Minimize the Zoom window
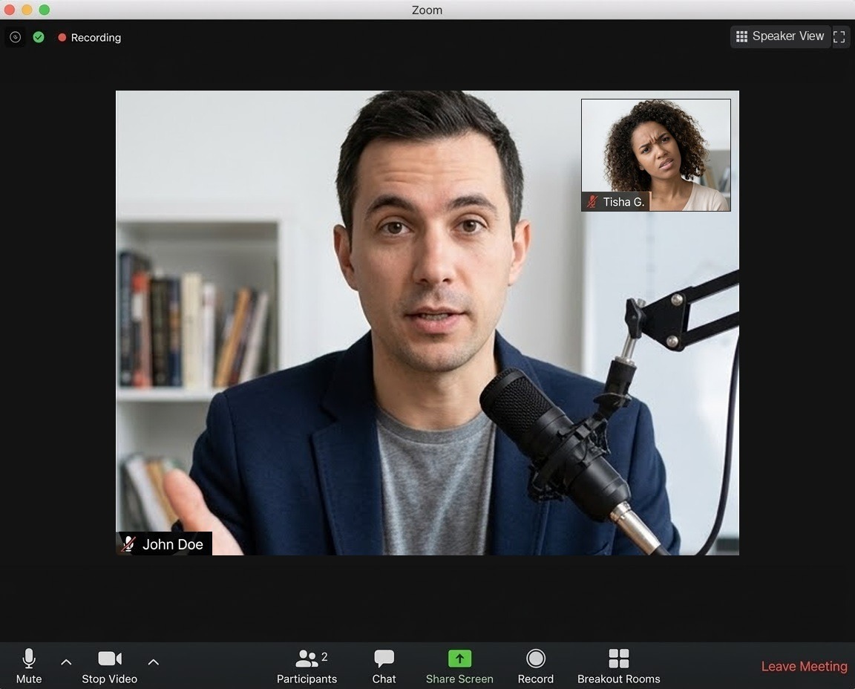Image resolution: width=855 pixels, height=689 pixels. (27, 10)
